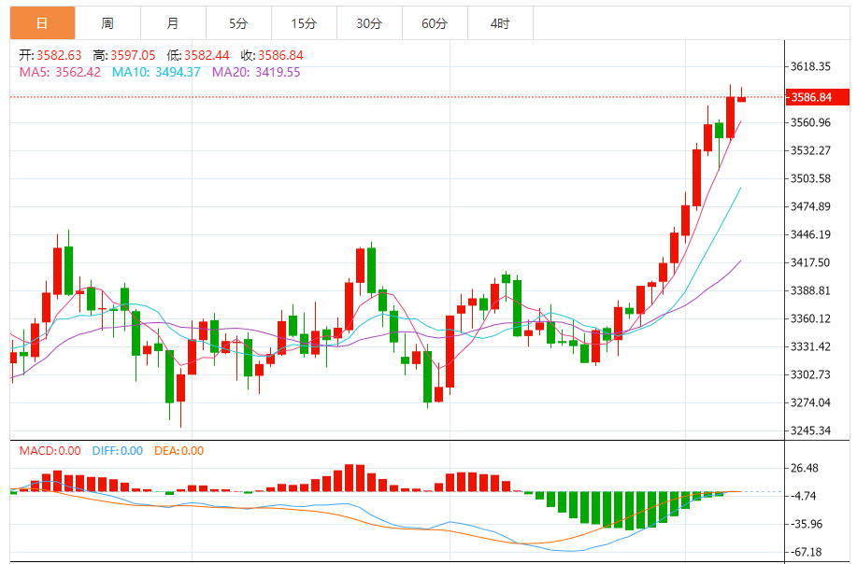Select the 60分 timeframe tab
This screenshot has height=564, width=857.
436,23
